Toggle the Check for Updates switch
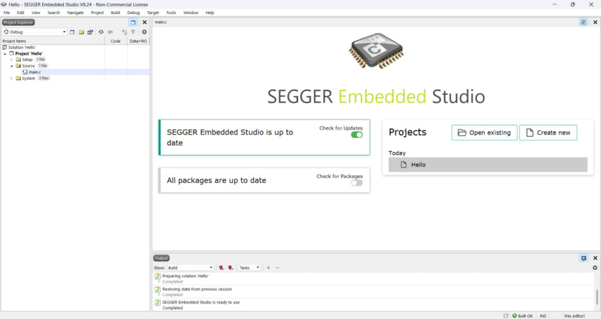 [x=356, y=135]
